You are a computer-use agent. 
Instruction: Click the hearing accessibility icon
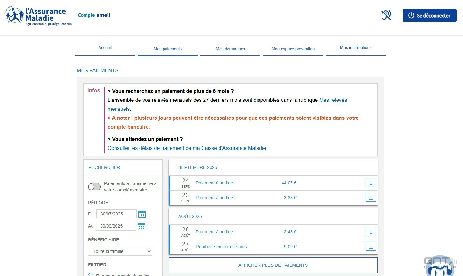click(386, 15)
